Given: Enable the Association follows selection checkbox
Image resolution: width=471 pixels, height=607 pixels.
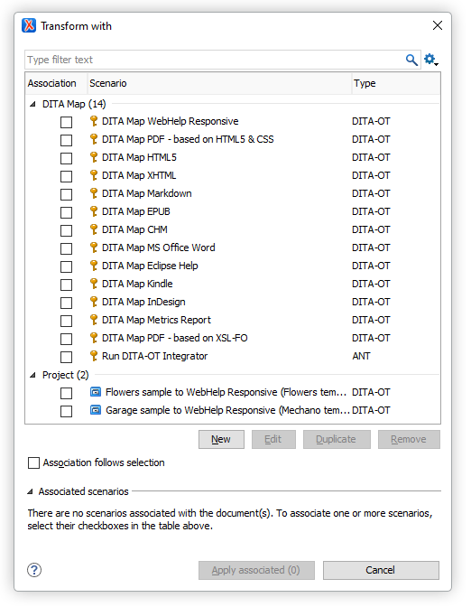Looking at the screenshot, I should [x=33, y=462].
